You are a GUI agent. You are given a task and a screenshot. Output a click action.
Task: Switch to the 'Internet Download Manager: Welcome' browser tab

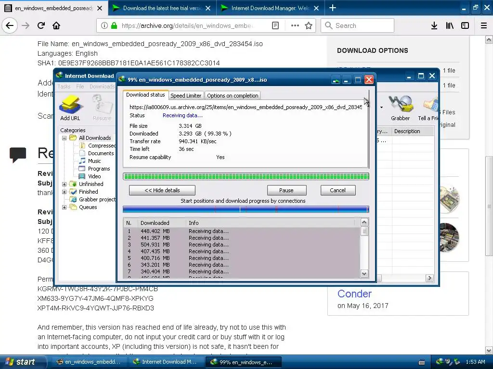(270, 8)
